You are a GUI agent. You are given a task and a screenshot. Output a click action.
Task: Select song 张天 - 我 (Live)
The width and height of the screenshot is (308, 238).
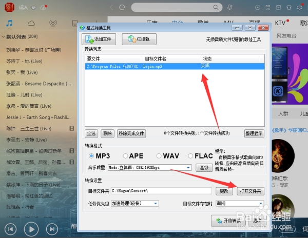pos(22,72)
